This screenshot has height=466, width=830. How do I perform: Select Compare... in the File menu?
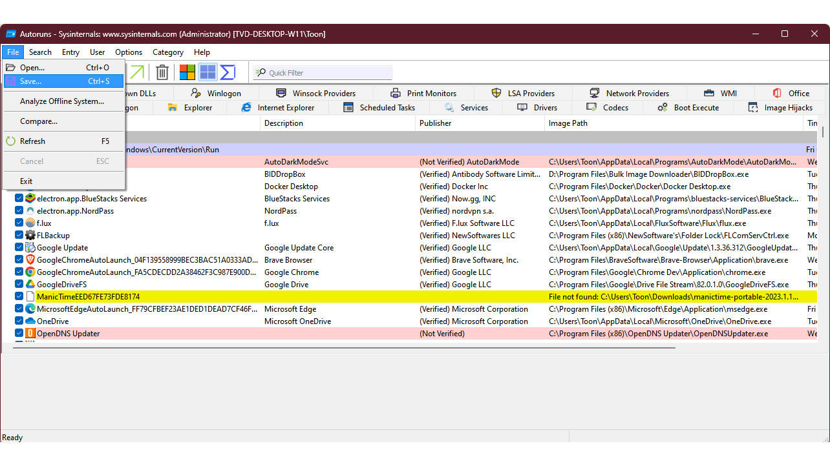click(63, 121)
